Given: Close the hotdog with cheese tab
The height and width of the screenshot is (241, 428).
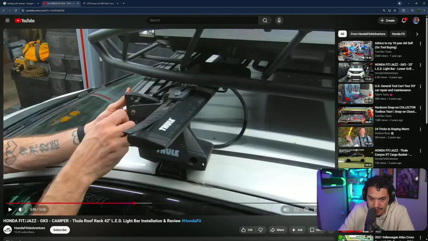Looking at the screenshot, I should point(38,3).
